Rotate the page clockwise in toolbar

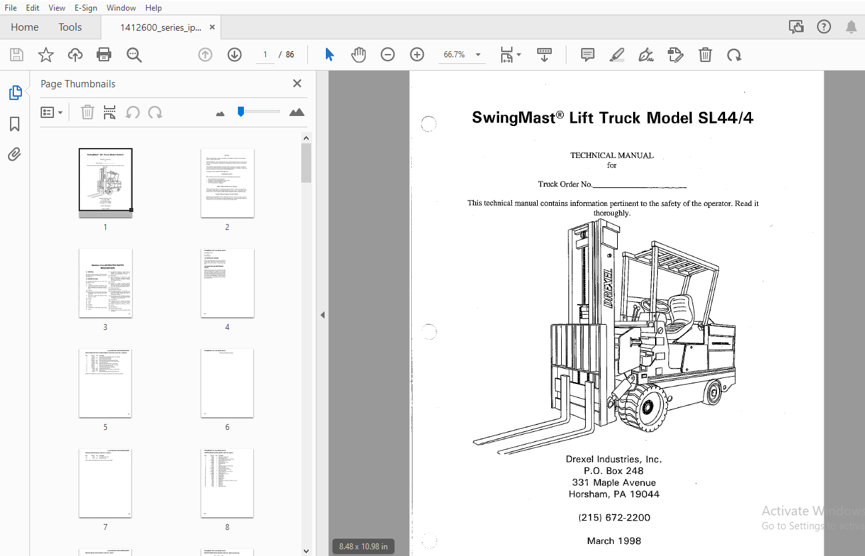pos(734,55)
